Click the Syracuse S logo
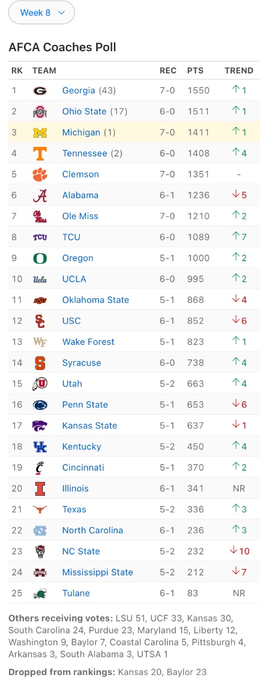The image size is (267, 683). point(40,363)
